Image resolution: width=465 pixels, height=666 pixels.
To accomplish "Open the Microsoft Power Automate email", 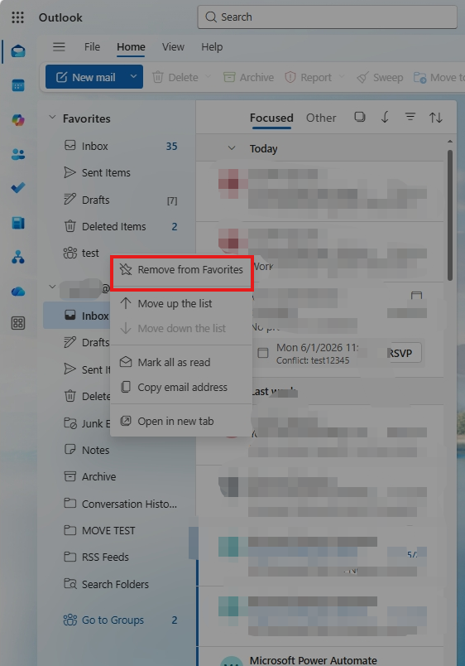I will point(321,657).
